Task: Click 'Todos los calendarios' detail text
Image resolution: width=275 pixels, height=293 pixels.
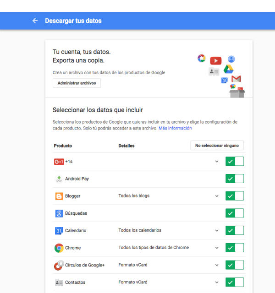Action: [140, 230]
